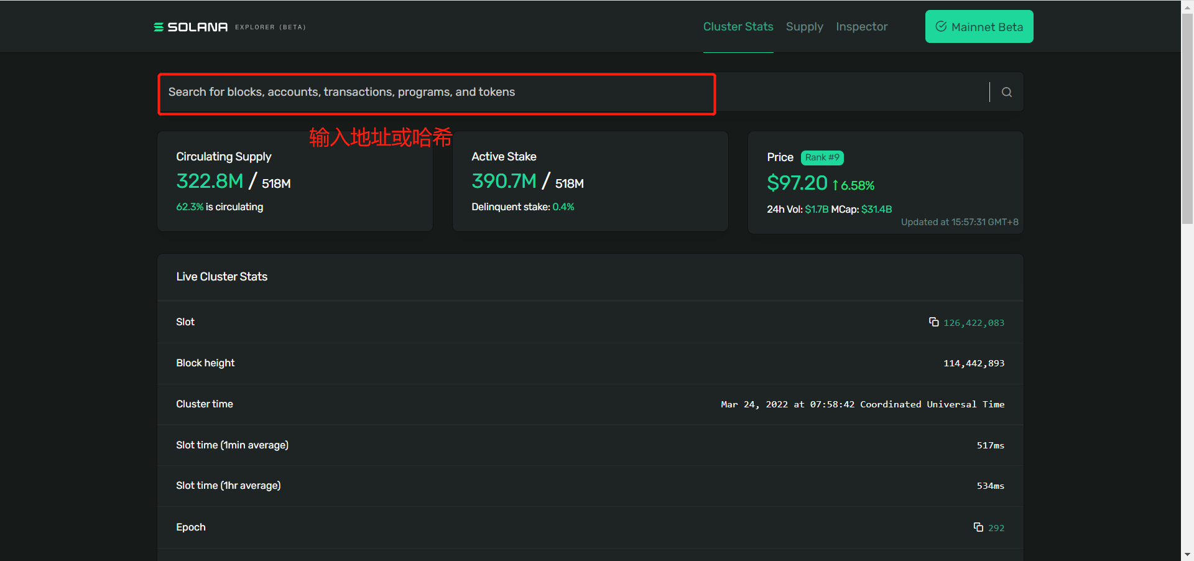Select the Active Stake 390.7M value

click(x=504, y=181)
